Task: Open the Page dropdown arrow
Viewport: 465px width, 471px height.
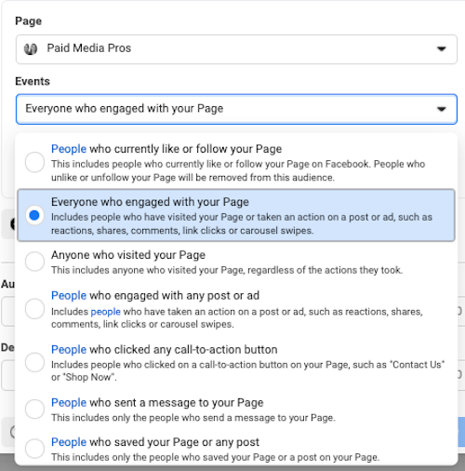Action: pyautogui.click(x=441, y=48)
